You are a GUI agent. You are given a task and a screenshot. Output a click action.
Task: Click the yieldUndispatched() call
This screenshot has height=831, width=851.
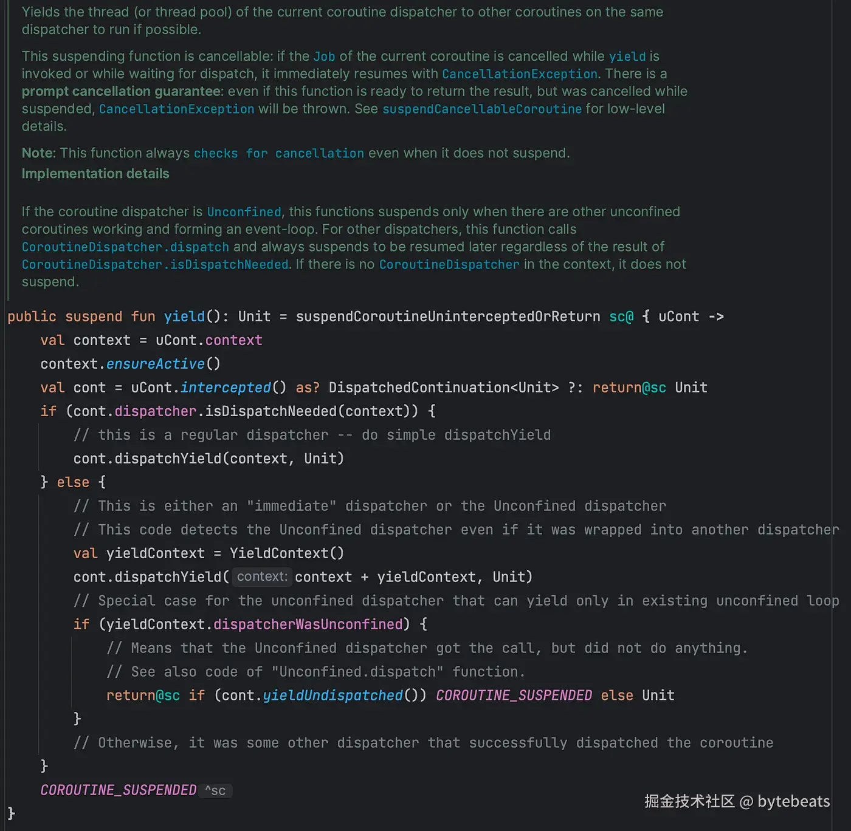point(340,696)
